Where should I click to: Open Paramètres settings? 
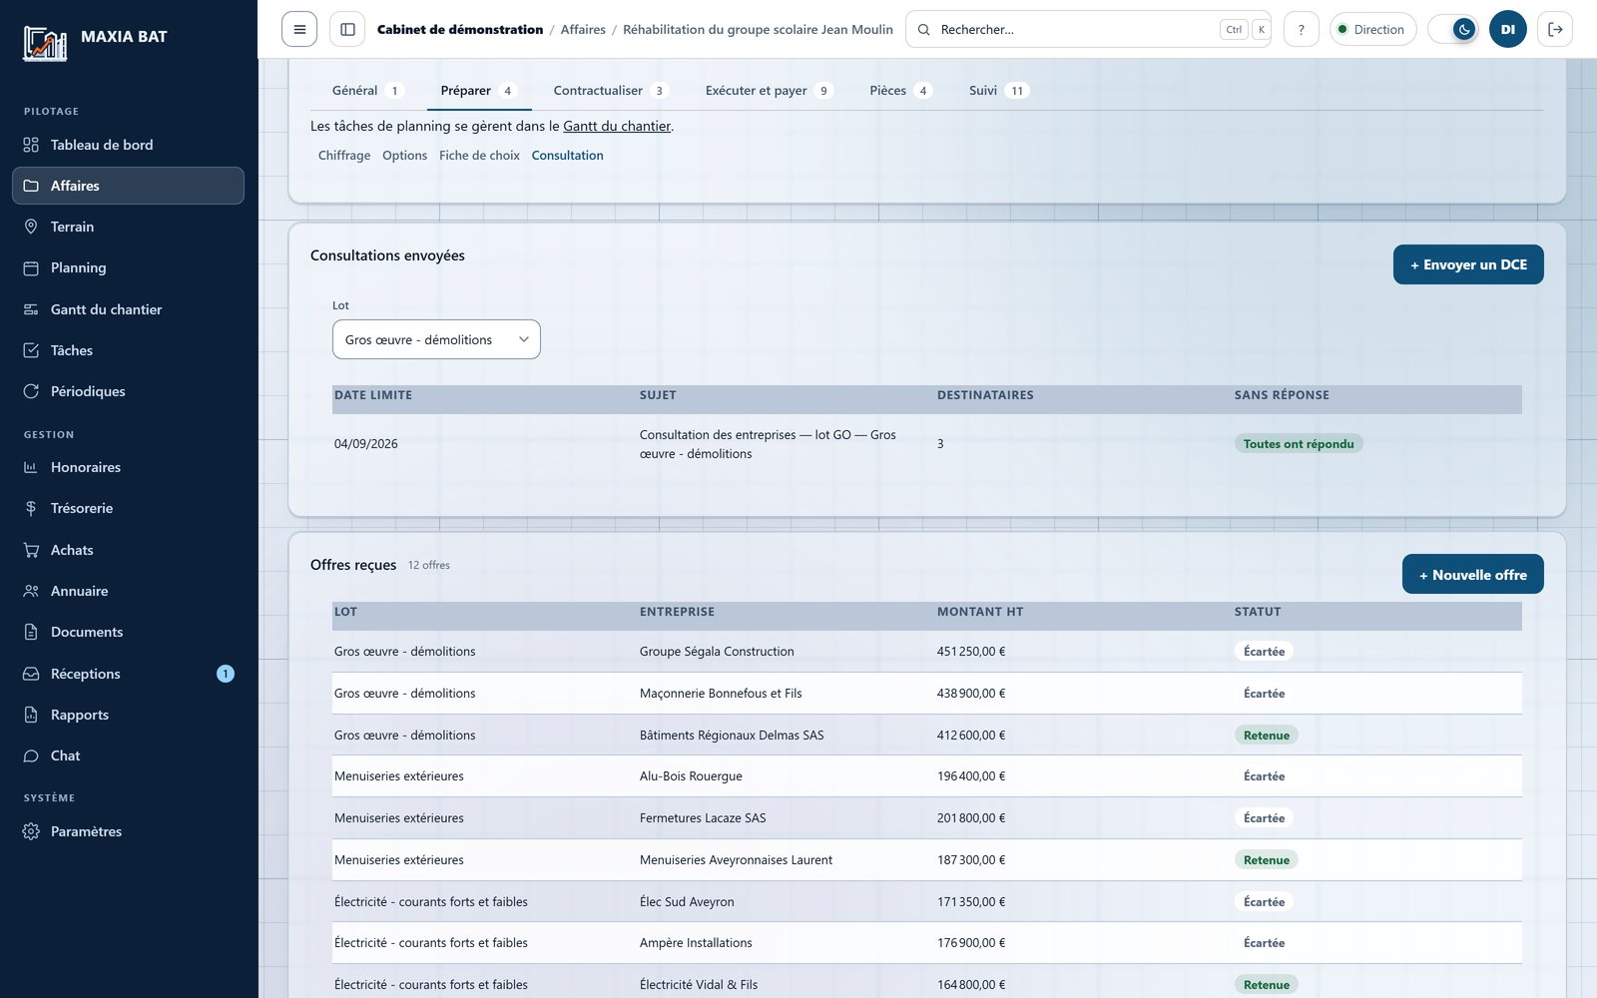pyautogui.click(x=128, y=831)
